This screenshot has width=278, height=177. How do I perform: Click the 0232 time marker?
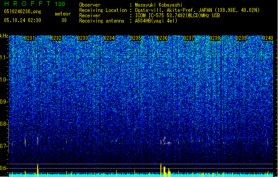click(56, 38)
